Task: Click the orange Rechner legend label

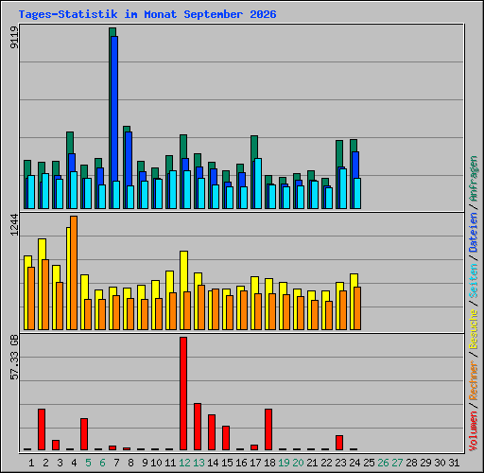Action: click(474, 380)
